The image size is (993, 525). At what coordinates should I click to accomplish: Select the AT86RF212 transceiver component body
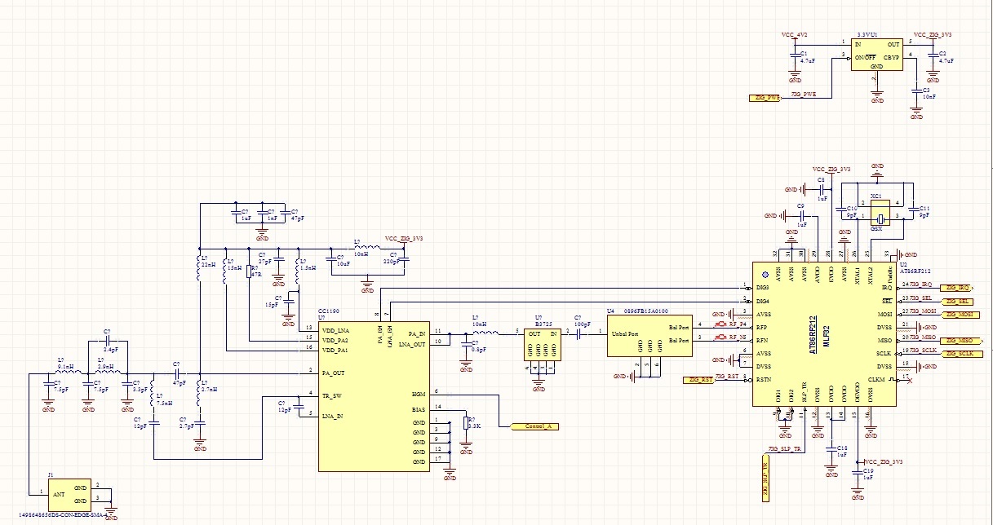pyautogui.click(x=824, y=334)
